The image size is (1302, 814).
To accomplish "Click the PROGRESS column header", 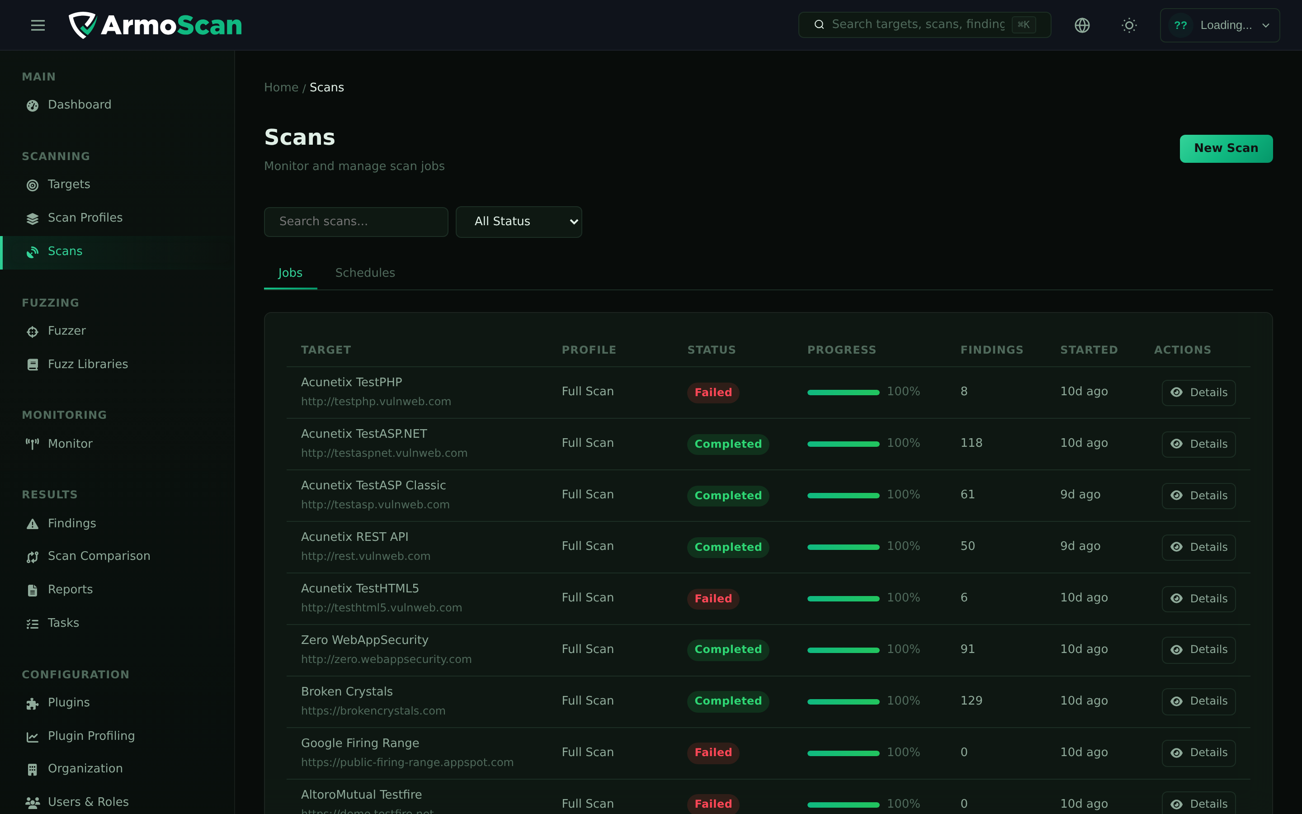I will (x=841, y=350).
